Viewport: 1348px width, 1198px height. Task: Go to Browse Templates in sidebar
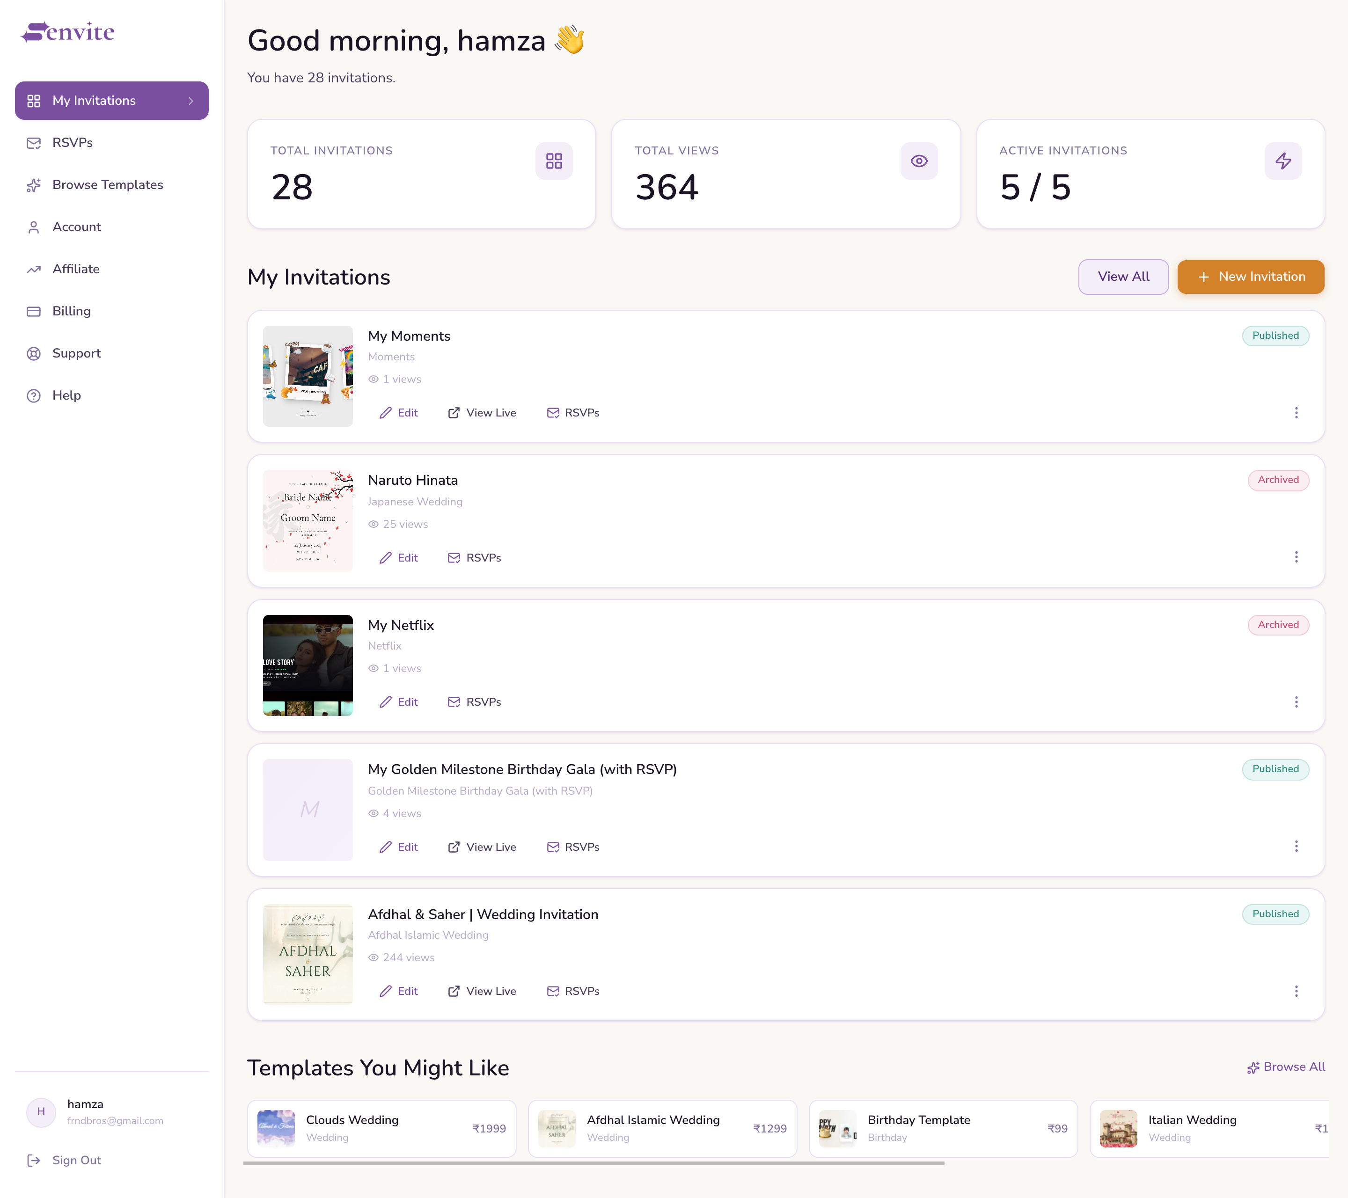pyautogui.click(x=111, y=185)
